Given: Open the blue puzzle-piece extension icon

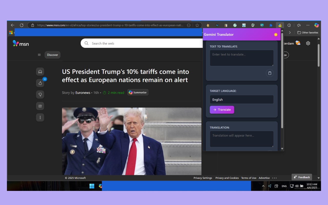Looking at the screenshot, I should coord(271,25).
